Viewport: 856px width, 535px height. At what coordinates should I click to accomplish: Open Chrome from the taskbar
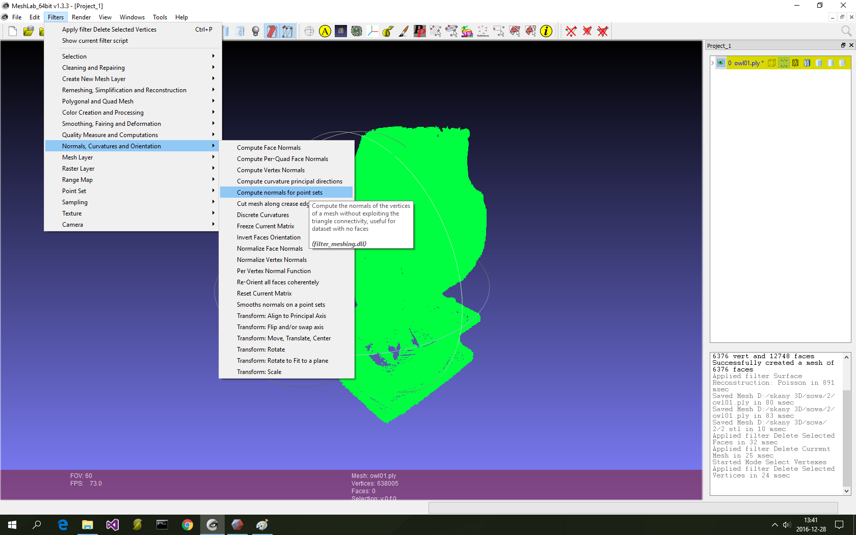[x=188, y=525]
